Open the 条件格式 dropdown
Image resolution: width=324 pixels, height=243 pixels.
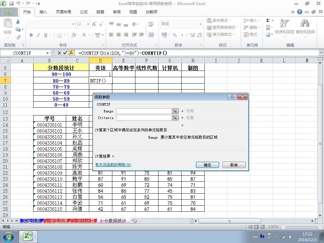pos(219,21)
